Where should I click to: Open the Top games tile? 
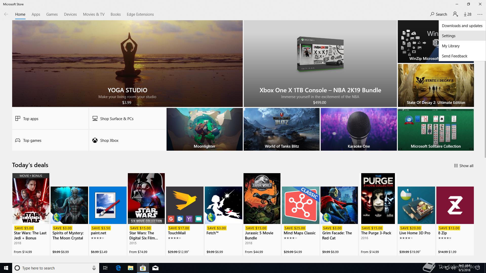coord(50,140)
